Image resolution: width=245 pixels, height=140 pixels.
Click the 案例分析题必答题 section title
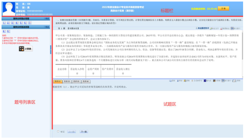pos(21,19)
